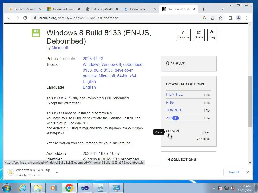Switch to Index of /45848 tab
The height and width of the screenshot is (193, 258).
pyautogui.click(x=102, y=9)
